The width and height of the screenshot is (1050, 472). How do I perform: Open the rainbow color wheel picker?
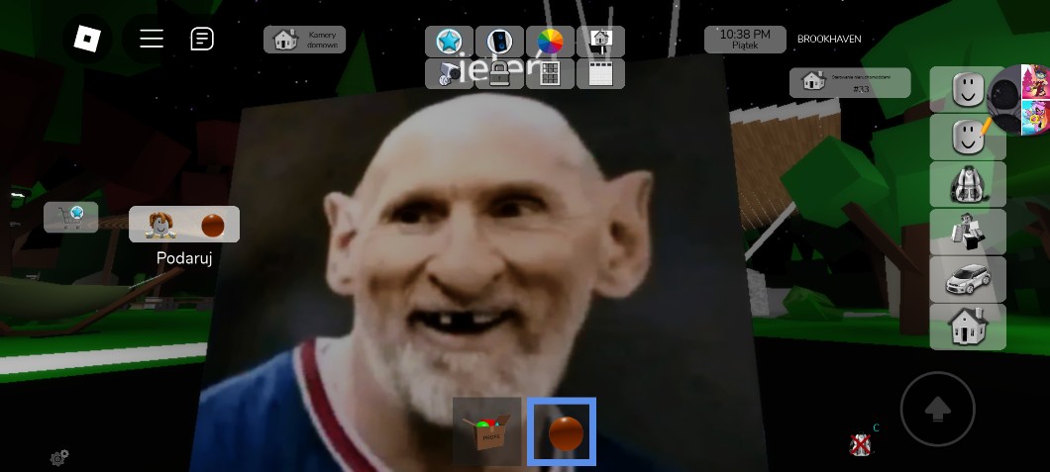click(550, 42)
